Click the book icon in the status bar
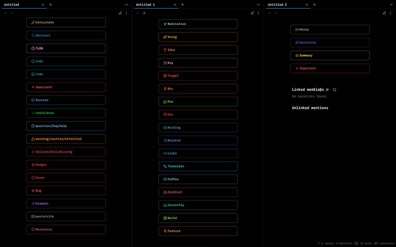396x247 pixels. point(356,243)
